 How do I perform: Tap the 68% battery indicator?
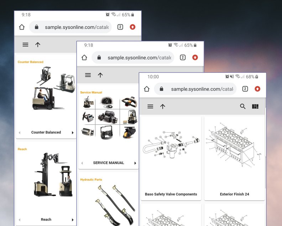pyautogui.click(x=252, y=77)
